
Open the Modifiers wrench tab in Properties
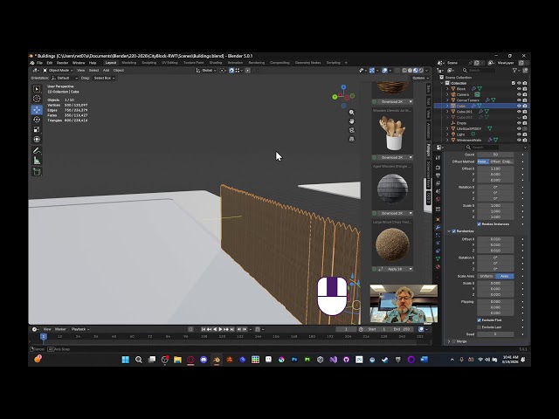point(438,227)
